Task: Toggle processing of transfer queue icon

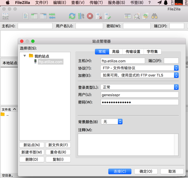Action: click(x=81, y=16)
